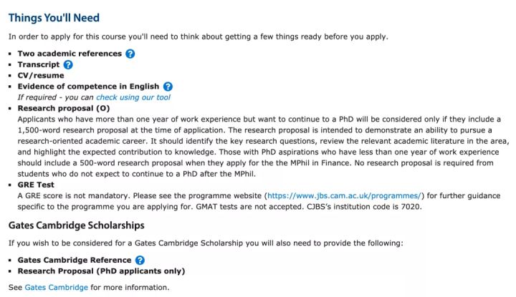Image resolution: width=516 pixels, height=297 pixels.
Task: Click the 'Research proposal (O)' bullet label
Action: (64, 108)
